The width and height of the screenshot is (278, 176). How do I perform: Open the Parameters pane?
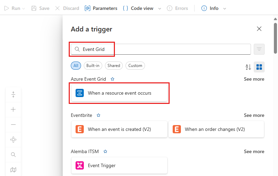tap(101, 8)
